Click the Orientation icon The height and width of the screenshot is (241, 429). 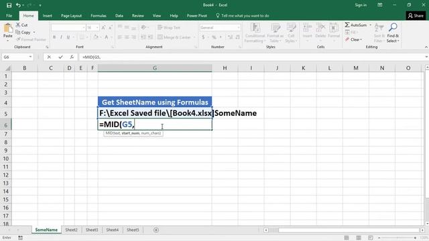pyautogui.click(x=143, y=27)
